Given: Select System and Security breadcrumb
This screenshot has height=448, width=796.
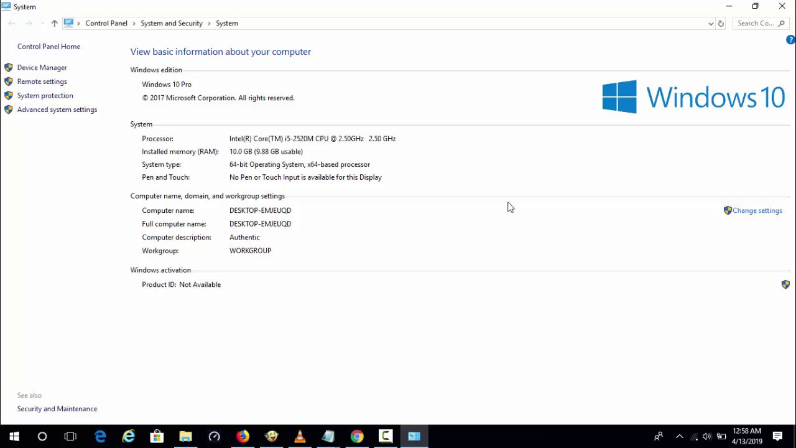Looking at the screenshot, I should point(172,23).
